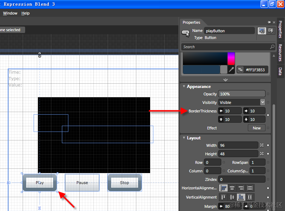Click the Name field playButton
The width and height of the screenshot is (285, 211).
click(229, 31)
